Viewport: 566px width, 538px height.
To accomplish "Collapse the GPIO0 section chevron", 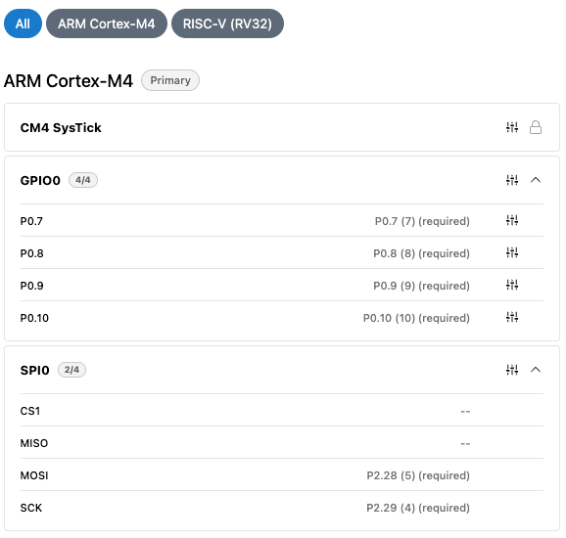I will (536, 180).
